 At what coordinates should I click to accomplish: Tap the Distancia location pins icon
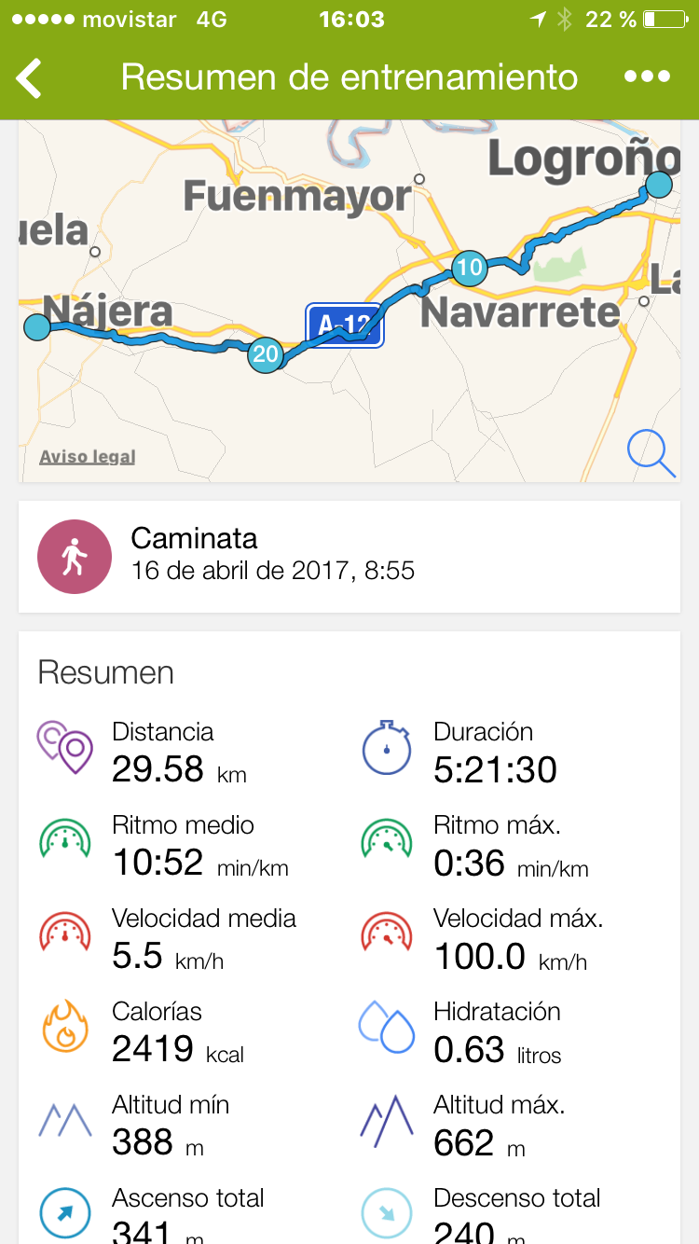(65, 747)
